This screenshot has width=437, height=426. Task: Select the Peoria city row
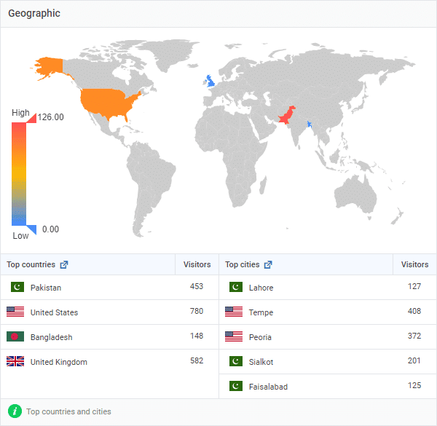328,337
